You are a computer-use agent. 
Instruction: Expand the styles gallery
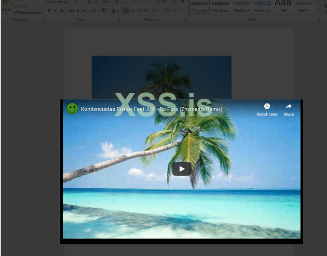coord(317,11)
